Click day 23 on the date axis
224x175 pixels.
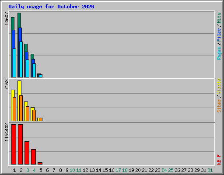(157, 170)
